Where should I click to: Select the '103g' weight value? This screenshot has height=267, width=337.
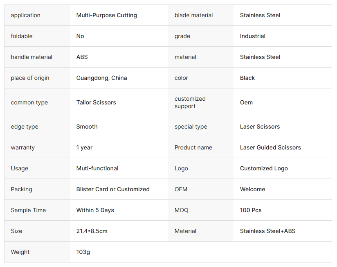[x=83, y=252]
